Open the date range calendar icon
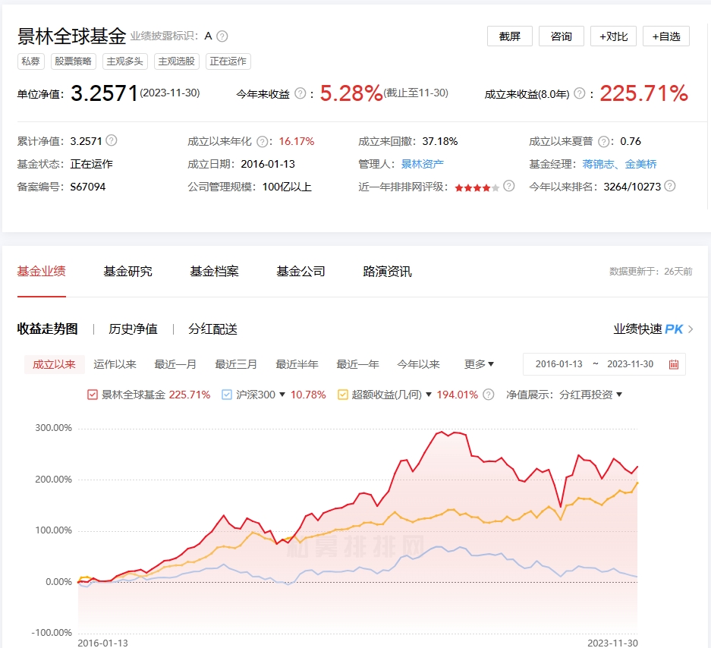711x648 pixels. [x=674, y=364]
